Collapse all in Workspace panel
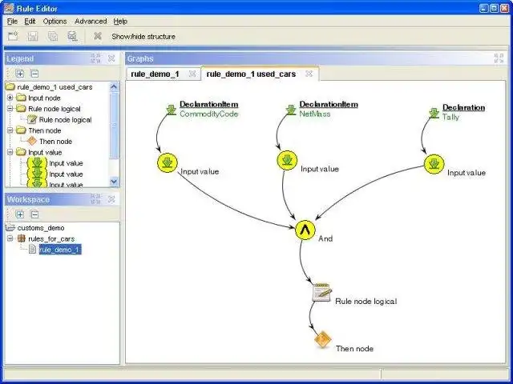This screenshot has height=384, width=513. click(34, 214)
